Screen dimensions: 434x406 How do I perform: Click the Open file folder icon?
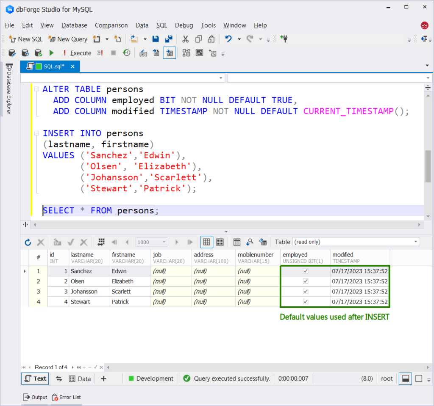click(x=134, y=39)
